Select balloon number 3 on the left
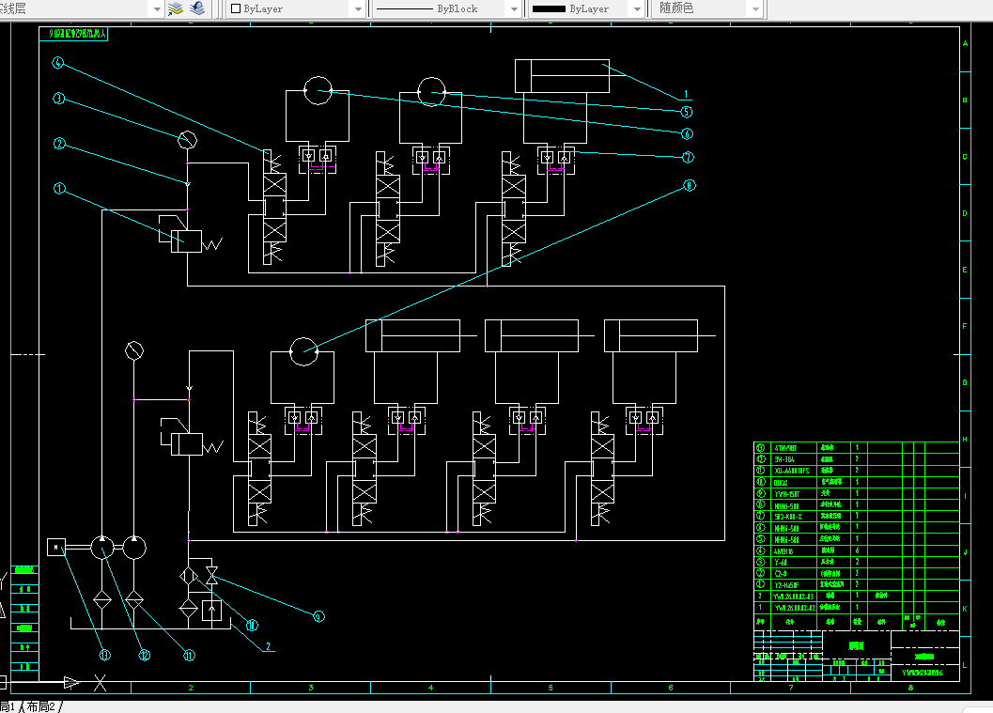The height and width of the screenshot is (713, 993). pyautogui.click(x=59, y=99)
